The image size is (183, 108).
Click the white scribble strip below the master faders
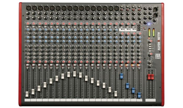pyautogui.click(x=151, y=100)
